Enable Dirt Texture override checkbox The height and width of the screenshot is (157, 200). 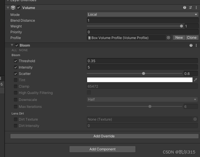16,119
